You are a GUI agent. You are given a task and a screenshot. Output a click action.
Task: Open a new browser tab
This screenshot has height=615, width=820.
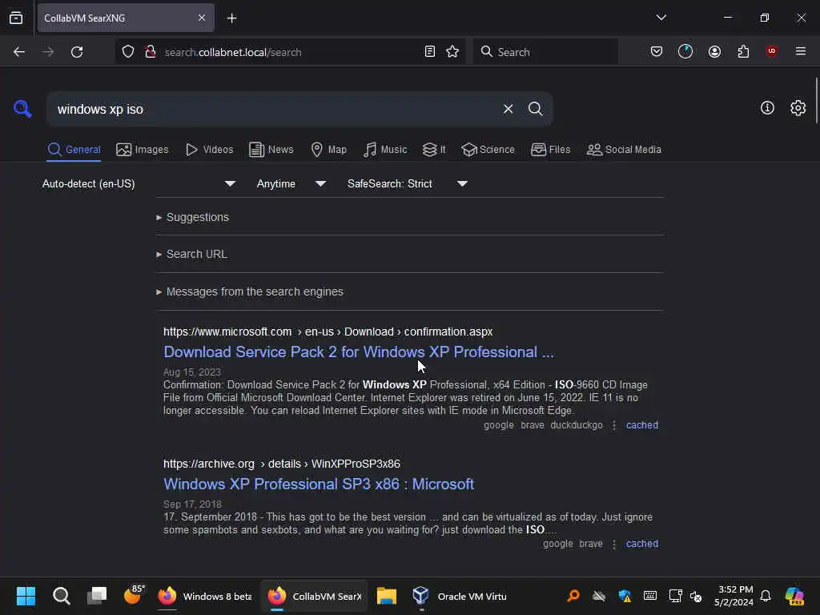click(231, 18)
